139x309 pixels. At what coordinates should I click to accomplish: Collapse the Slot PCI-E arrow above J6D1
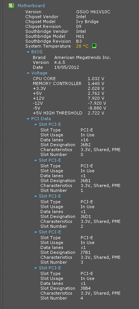[x=35, y=196]
